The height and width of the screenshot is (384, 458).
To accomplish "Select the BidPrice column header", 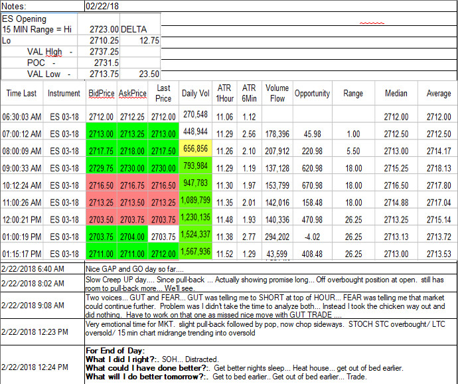I will [102, 93].
